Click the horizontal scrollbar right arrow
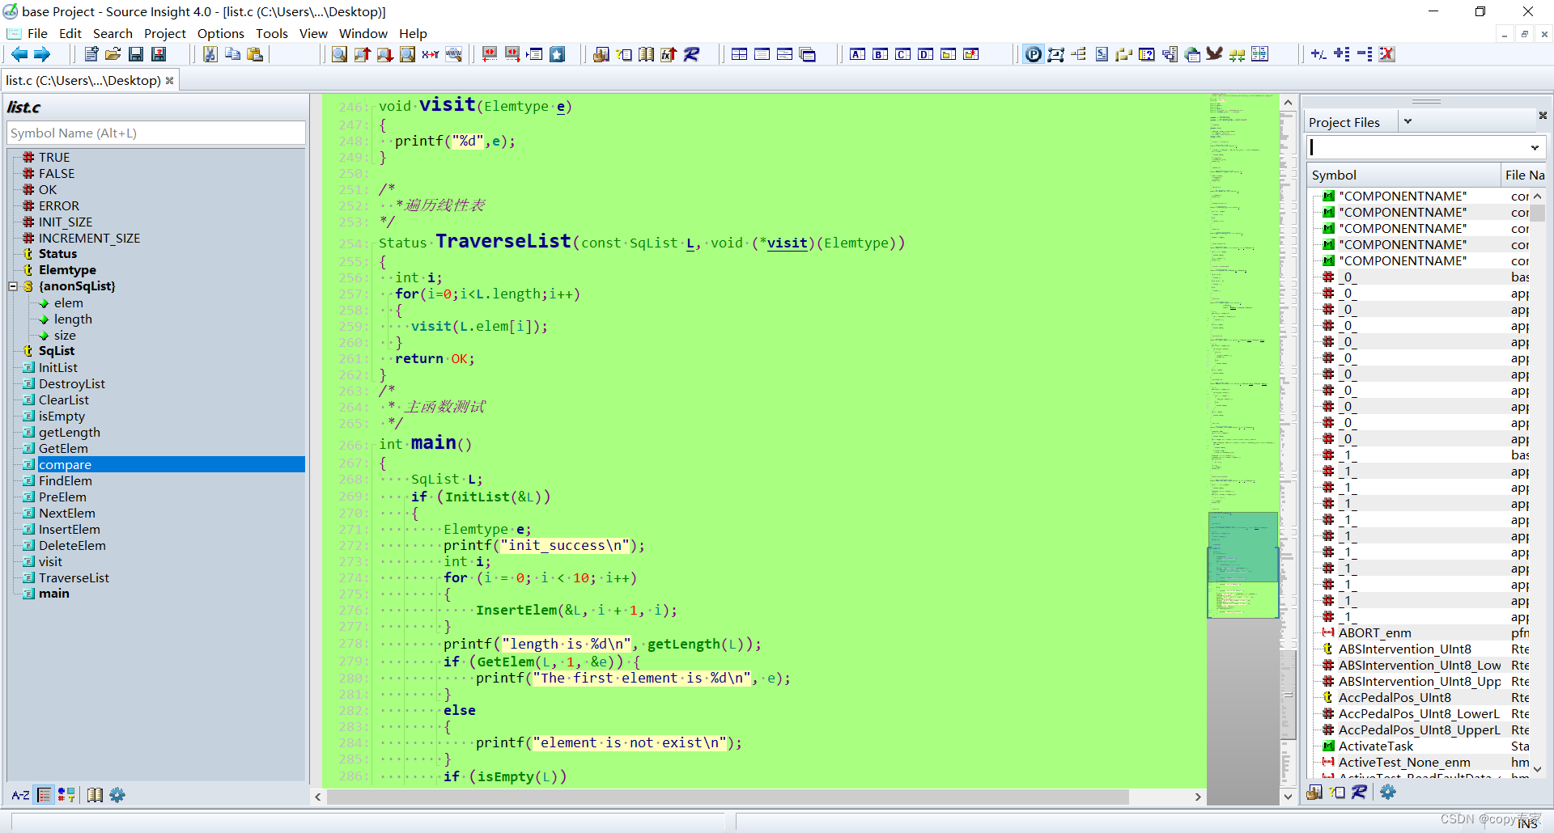The width and height of the screenshot is (1554, 833). [1198, 797]
